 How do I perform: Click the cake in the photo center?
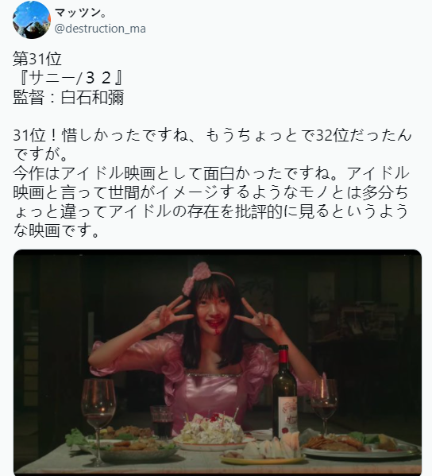click(x=210, y=430)
